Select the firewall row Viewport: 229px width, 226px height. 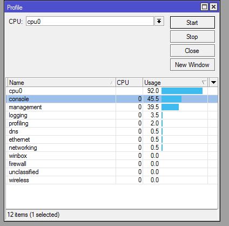112,164
